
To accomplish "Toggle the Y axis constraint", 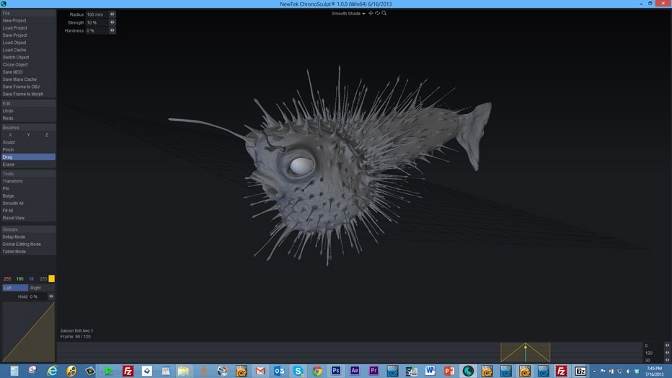I will point(28,135).
